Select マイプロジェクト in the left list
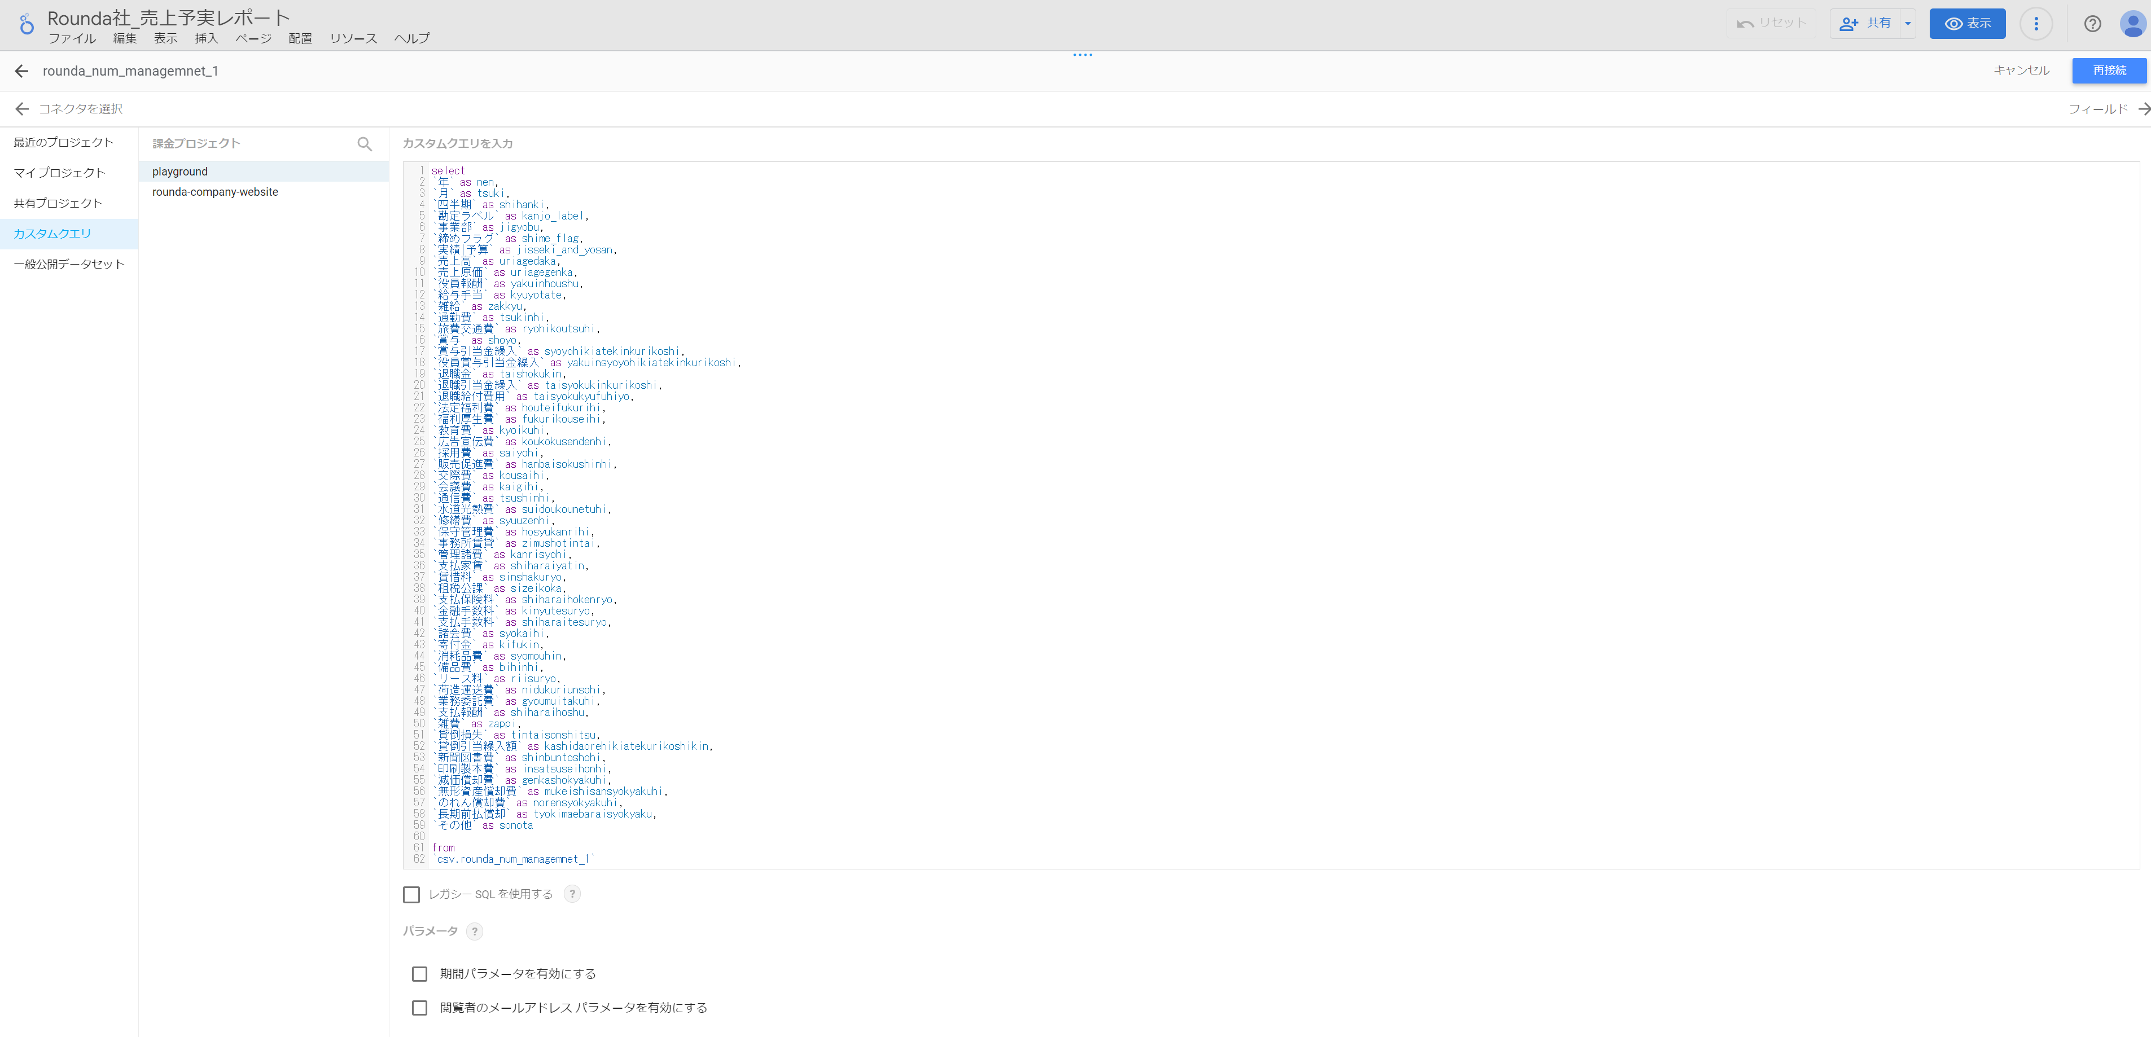Screen dimensions: 2151x1037 pyautogui.click(x=59, y=173)
